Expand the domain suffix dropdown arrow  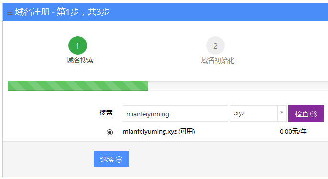(x=282, y=112)
